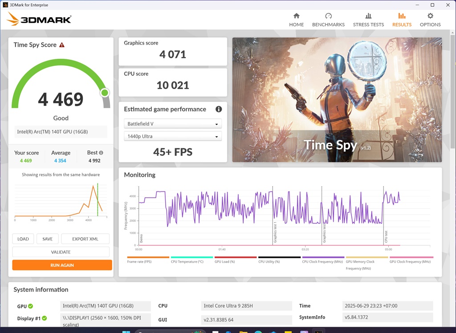456x333 pixels.
Task: Click the Graphics test 1 marker line
Action: pyautogui.click(x=273, y=215)
